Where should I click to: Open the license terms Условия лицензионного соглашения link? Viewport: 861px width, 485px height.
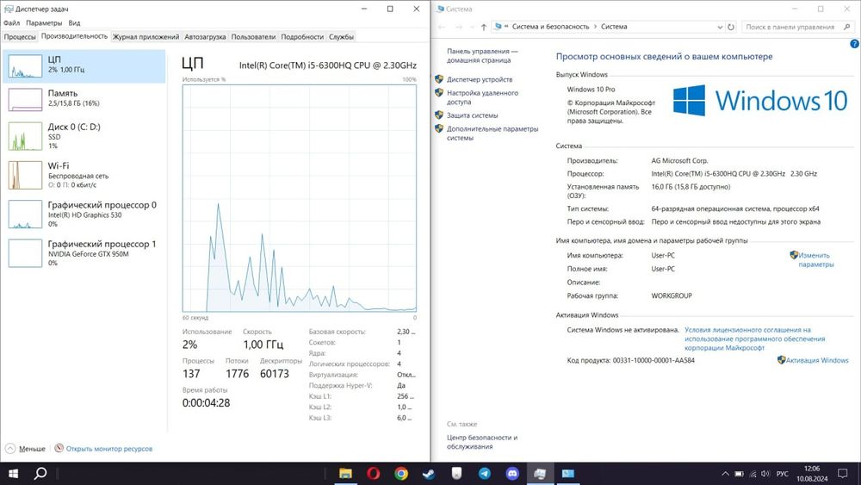754,339
